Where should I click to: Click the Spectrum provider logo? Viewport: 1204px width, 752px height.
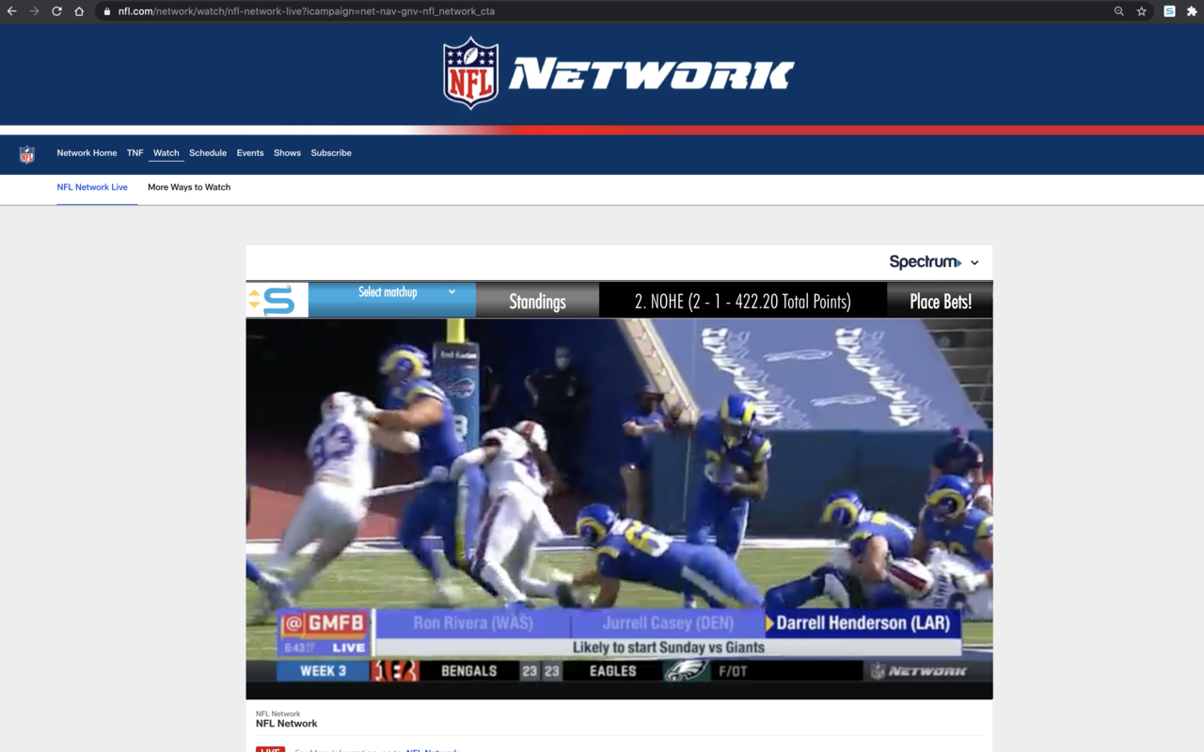pos(926,262)
